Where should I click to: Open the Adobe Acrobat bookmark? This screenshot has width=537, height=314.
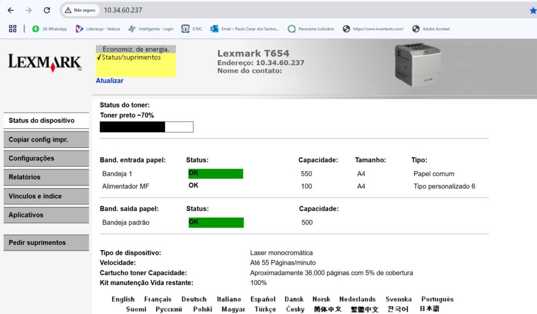point(431,29)
